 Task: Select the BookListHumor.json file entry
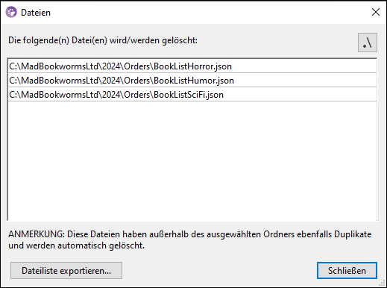coord(192,81)
